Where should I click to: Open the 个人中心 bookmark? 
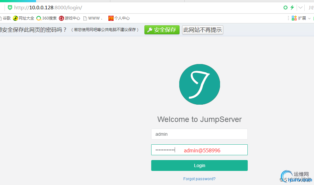pos(119,18)
